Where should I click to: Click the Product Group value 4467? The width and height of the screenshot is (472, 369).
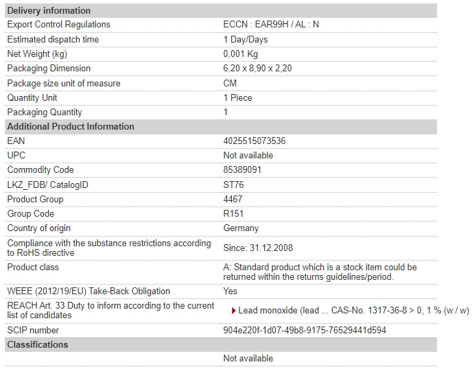click(233, 200)
